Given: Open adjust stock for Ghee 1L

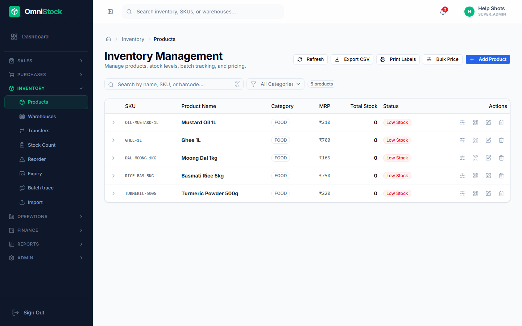Looking at the screenshot, I should pos(462,140).
